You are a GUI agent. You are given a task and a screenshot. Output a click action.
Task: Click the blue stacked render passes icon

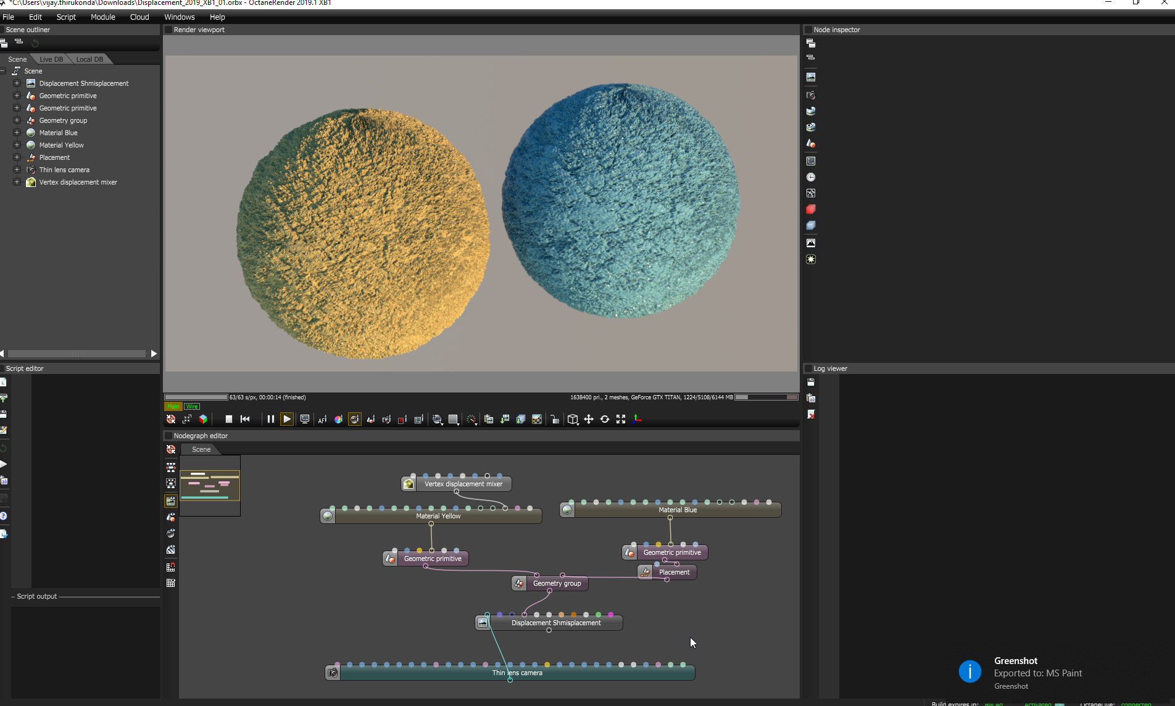(x=811, y=225)
